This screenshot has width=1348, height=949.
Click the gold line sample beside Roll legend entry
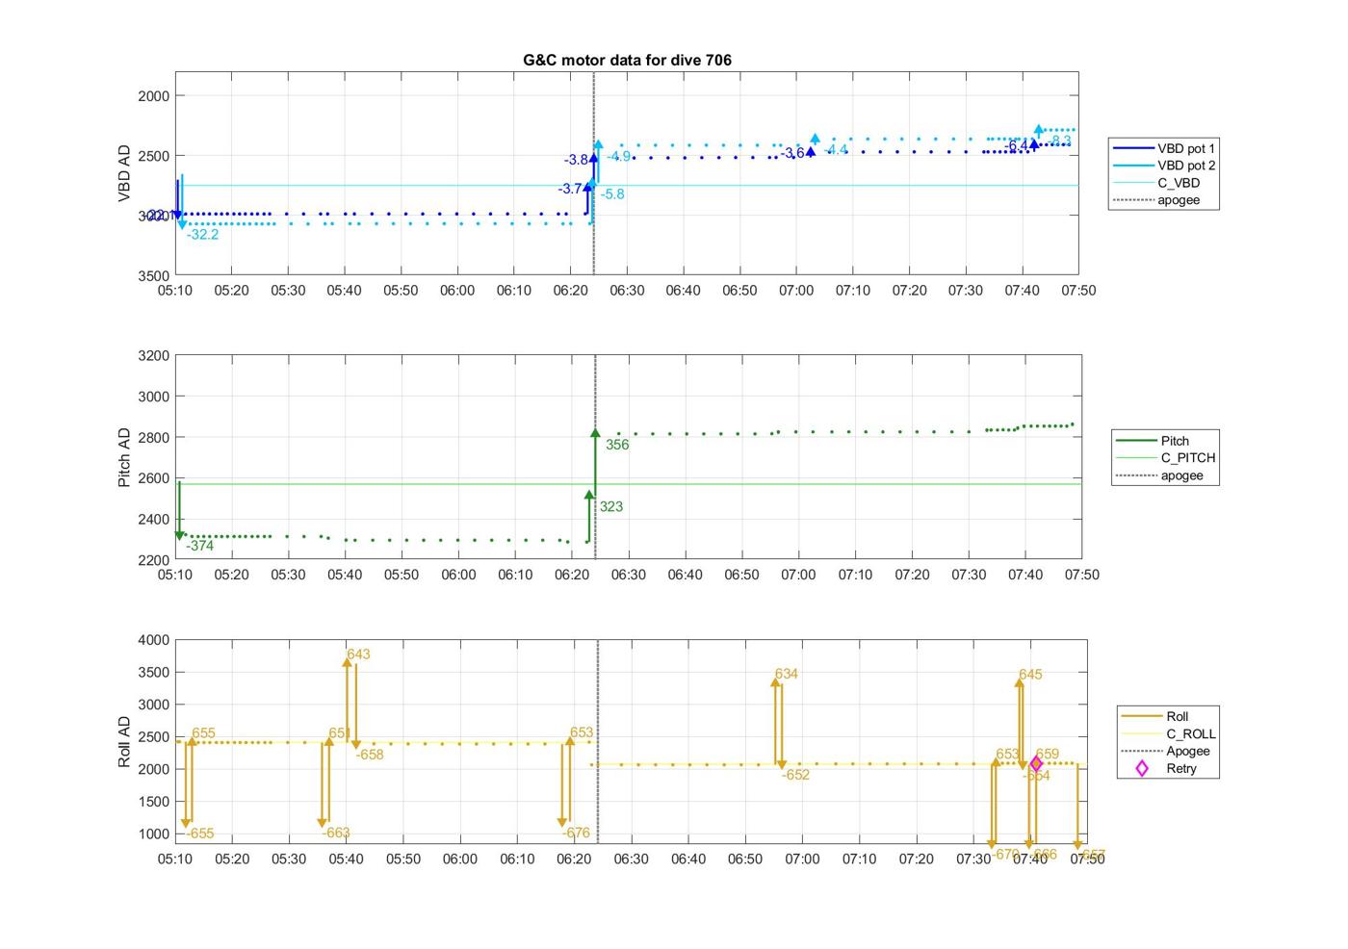coord(1141,716)
